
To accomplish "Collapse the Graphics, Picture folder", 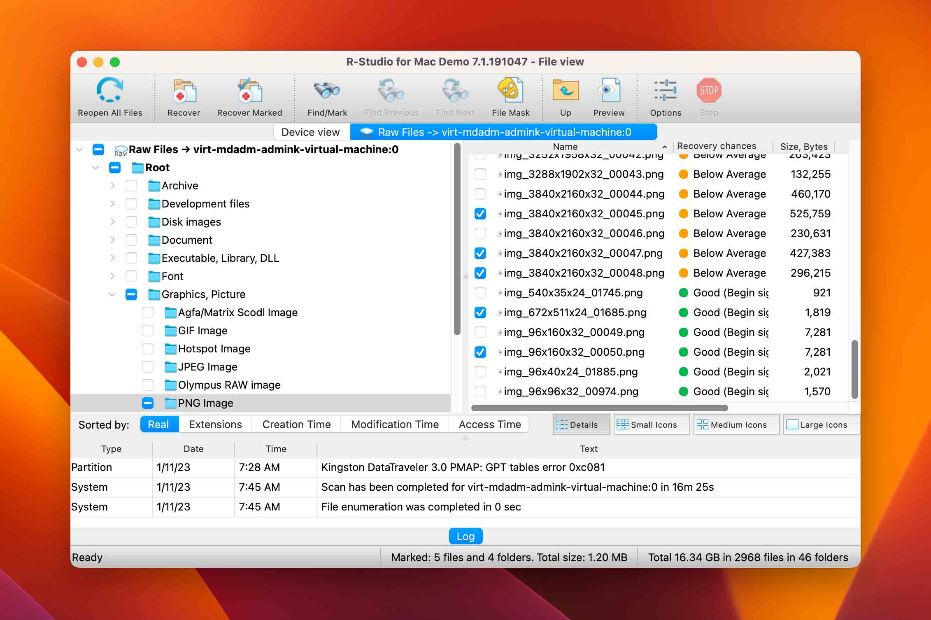I will coord(112,294).
